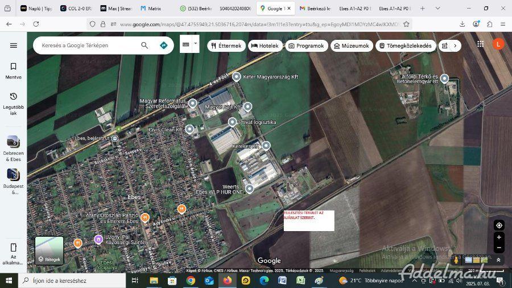Viewport: 512px width, 288px height.
Task: Expand the keyboard input tools dropdown arrow
Action: click(x=196, y=43)
